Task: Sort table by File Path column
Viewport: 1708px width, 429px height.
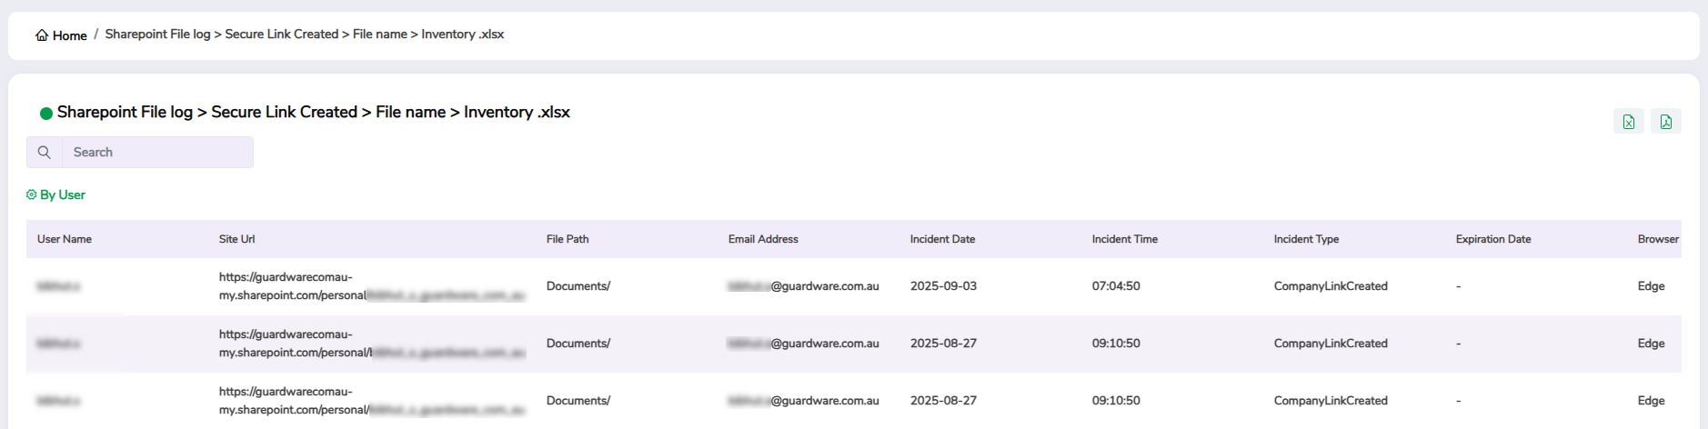Action: click(x=568, y=239)
